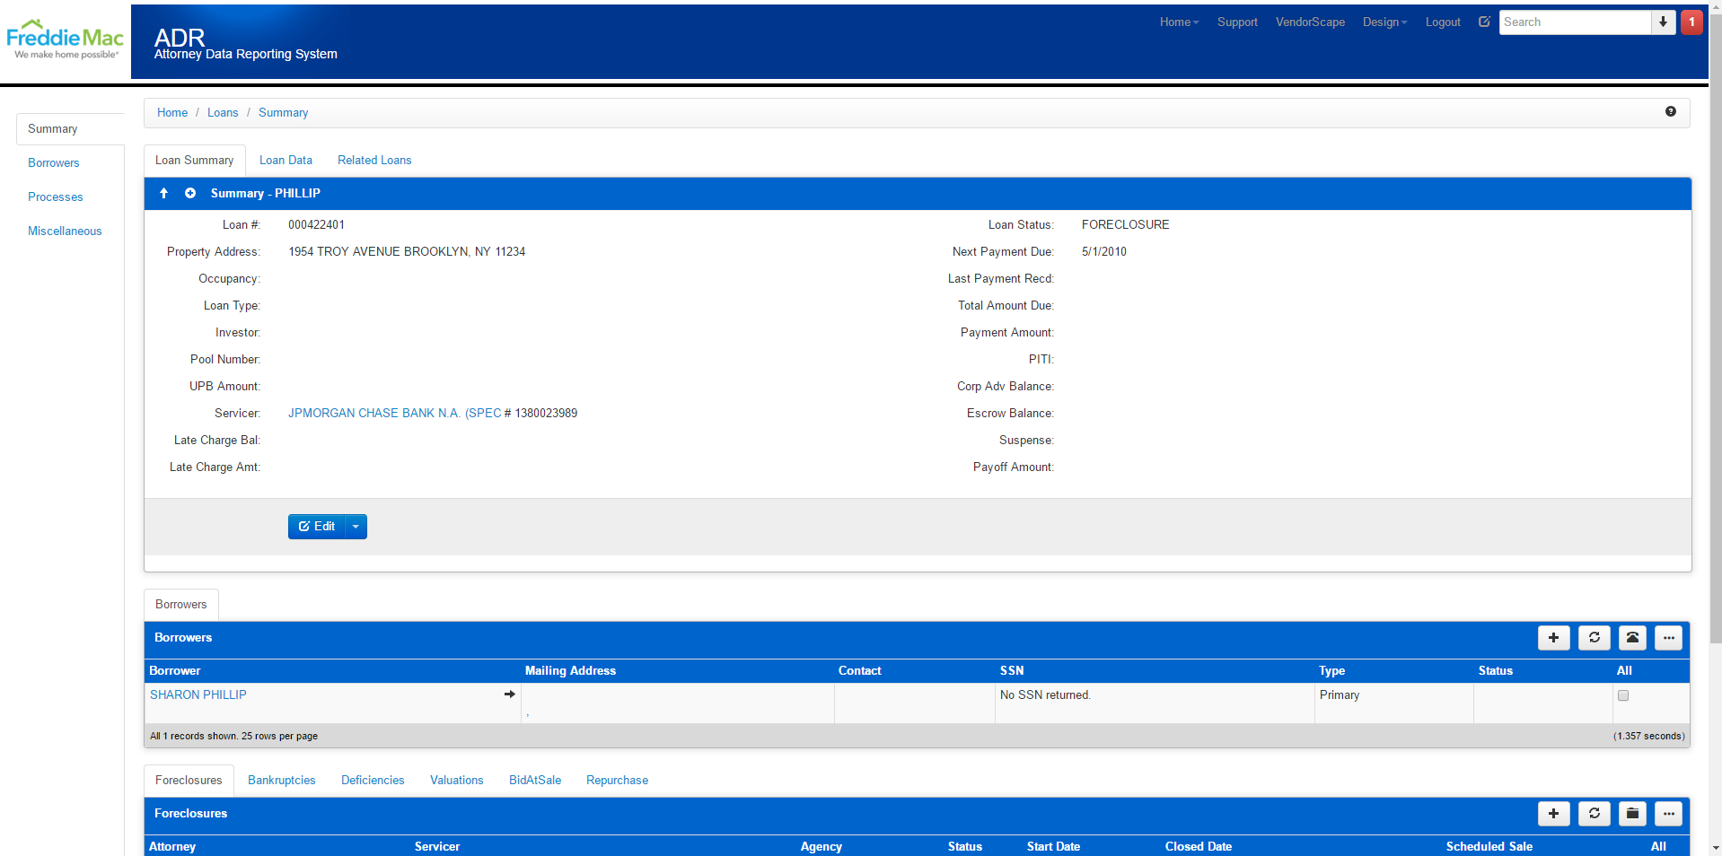The width and height of the screenshot is (1722, 856).
Task: Open Miscellaneous in the left sidebar
Action: pos(65,231)
